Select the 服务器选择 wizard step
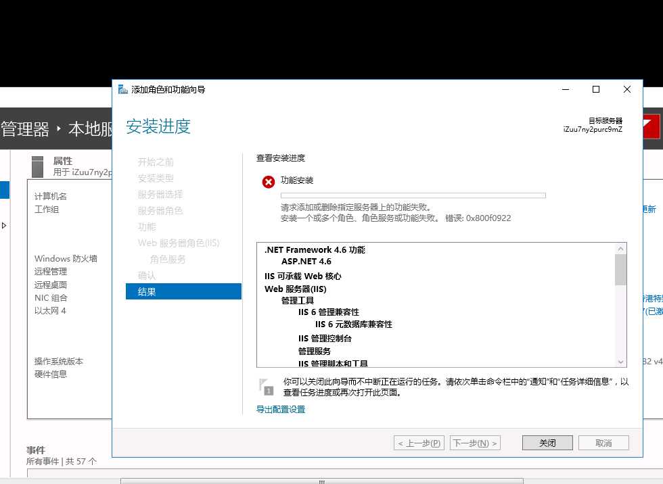Image resolution: width=663 pixels, height=484 pixels. (x=160, y=194)
